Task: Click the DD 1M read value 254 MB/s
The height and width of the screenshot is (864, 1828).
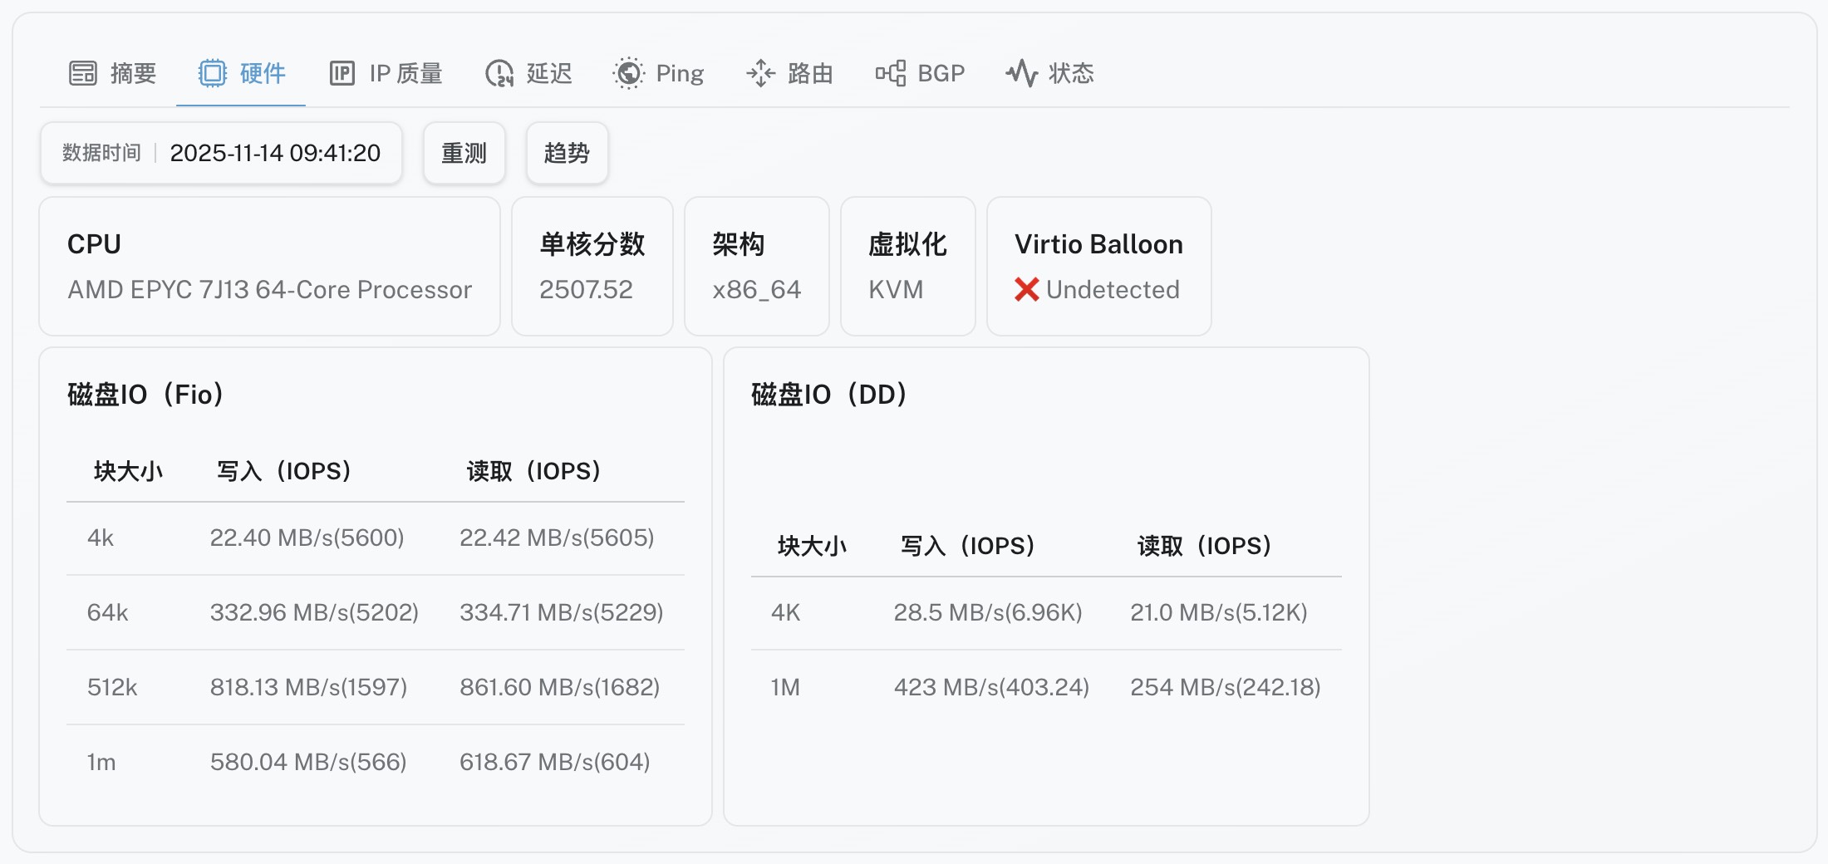Action: click(x=1225, y=687)
